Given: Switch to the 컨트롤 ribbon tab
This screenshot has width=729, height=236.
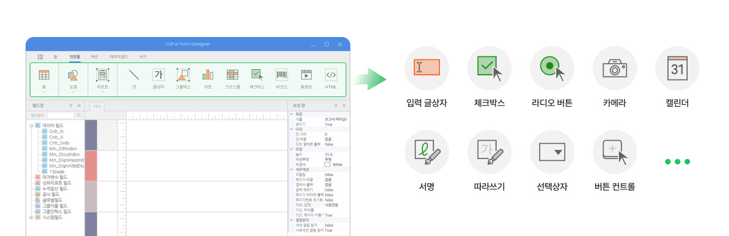Looking at the screenshot, I should pyautogui.click(x=75, y=56).
